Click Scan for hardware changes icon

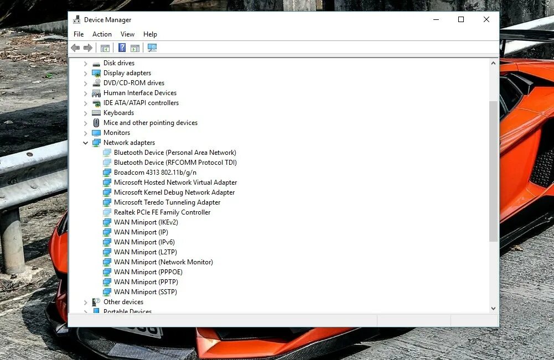(152, 48)
